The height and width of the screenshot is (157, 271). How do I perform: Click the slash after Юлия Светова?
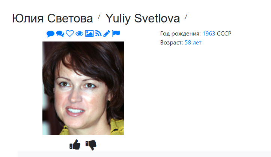click(x=99, y=17)
